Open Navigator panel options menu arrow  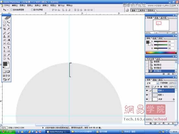176,17
